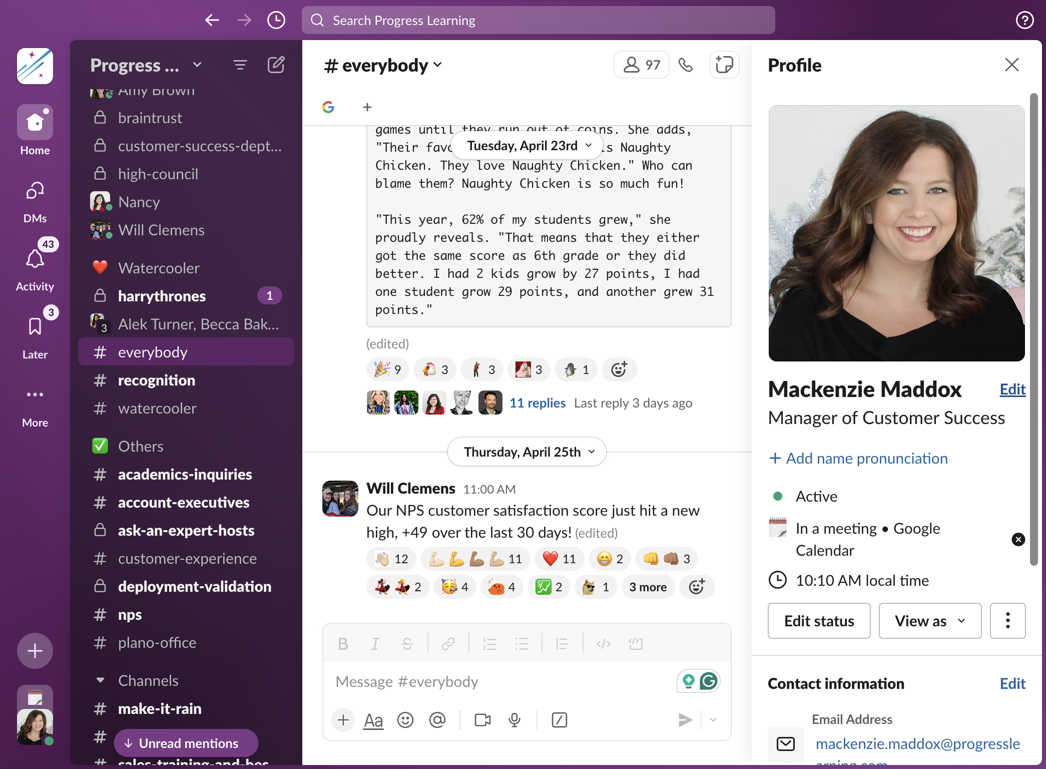Open the 11 replies thread link
Screen dimensions: 1046x769
(538, 403)
